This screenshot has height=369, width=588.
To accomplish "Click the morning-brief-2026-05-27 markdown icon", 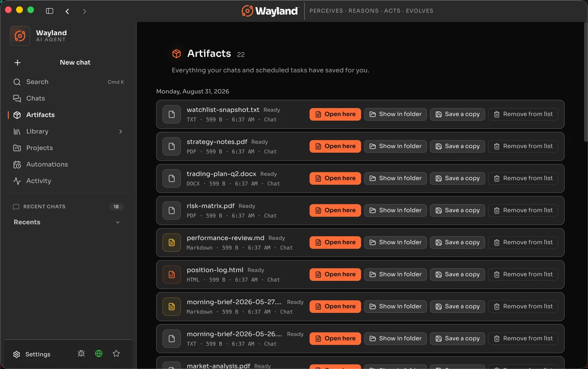I will click(x=171, y=306).
